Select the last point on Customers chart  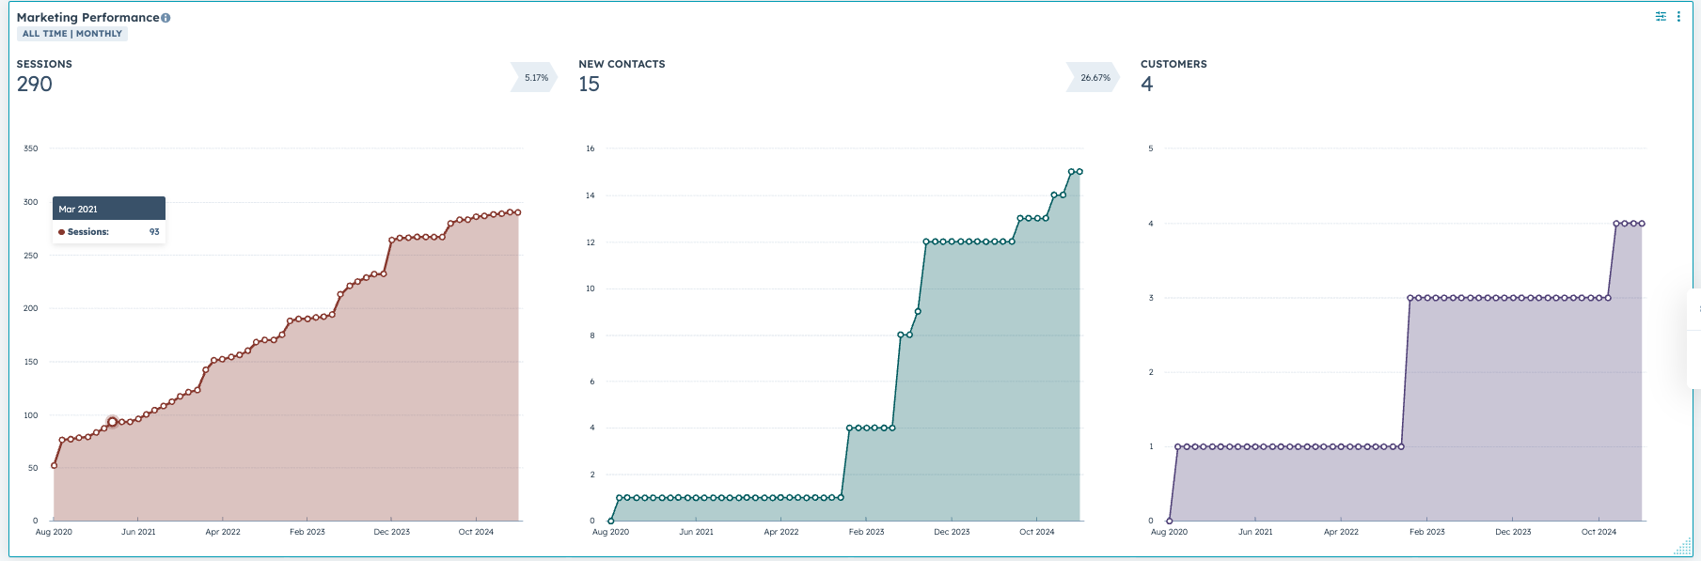(1642, 224)
